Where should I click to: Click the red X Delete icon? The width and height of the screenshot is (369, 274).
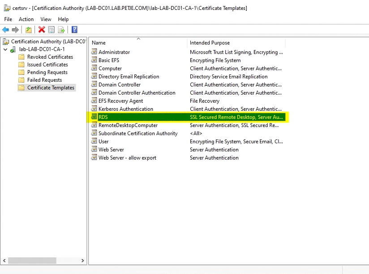pyautogui.click(x=42, y=30)
